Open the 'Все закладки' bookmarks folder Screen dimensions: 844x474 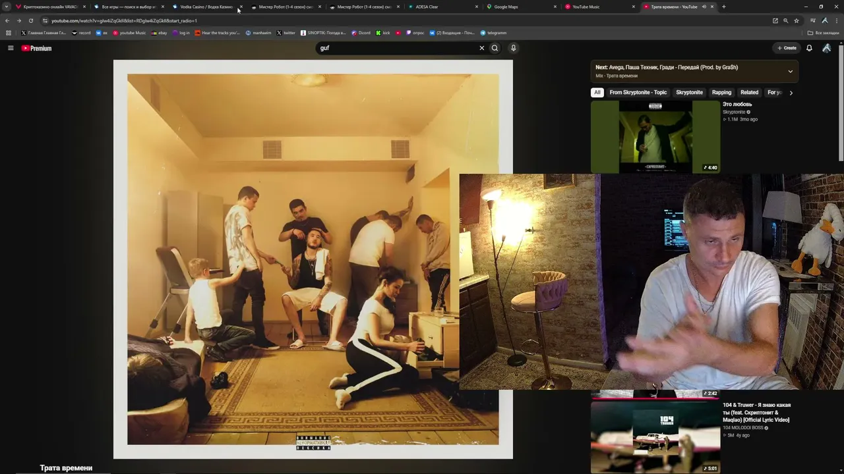click(x=824, y=33)
